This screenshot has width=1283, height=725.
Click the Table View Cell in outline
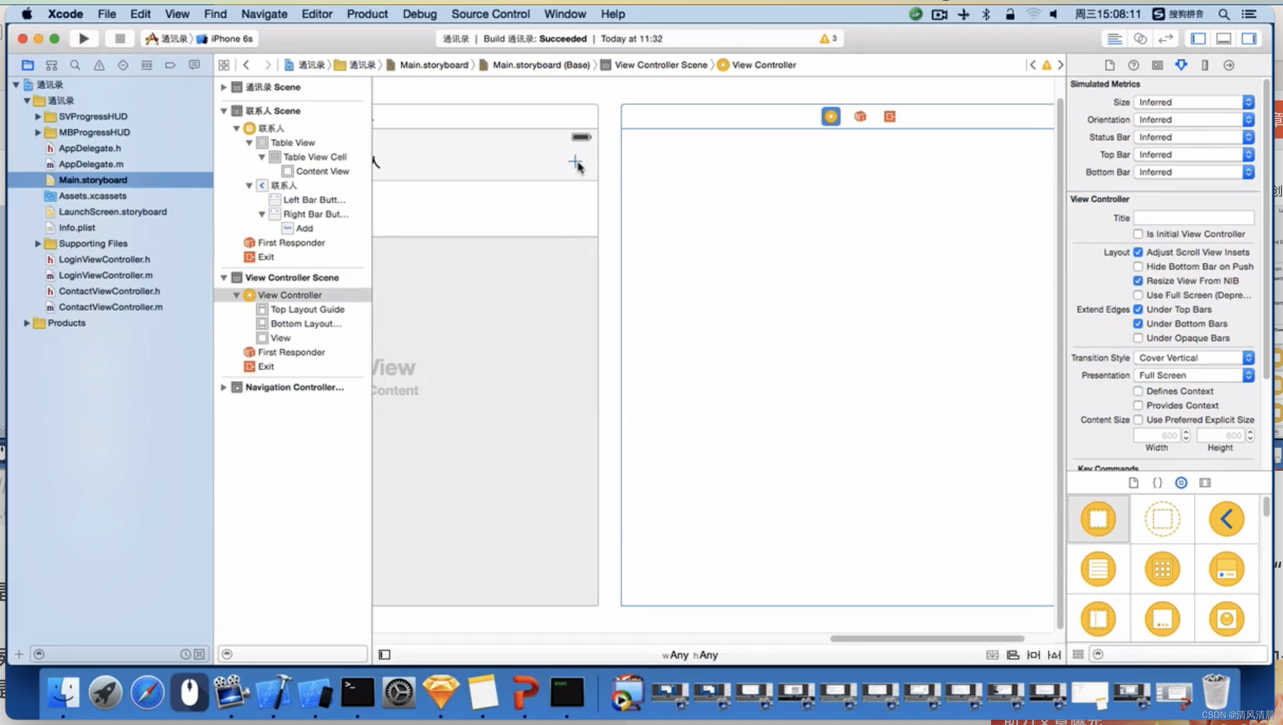pyautogui.click(x=315, y=157)
